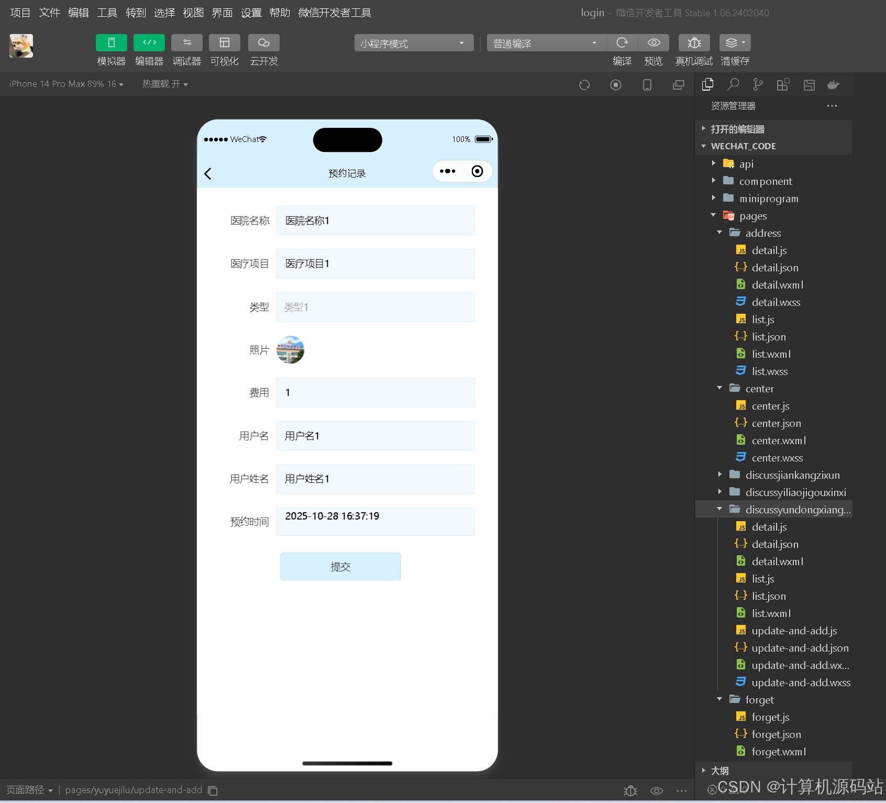Collapse the forget folder
The width and height of the screenshot is (886, 803).
click(774, 699)
